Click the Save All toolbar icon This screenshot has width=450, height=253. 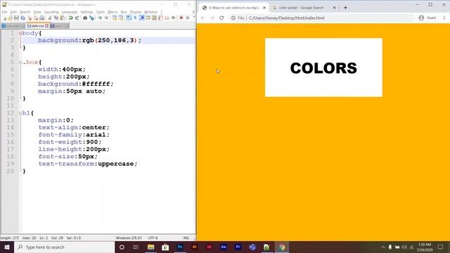[22, 18]
